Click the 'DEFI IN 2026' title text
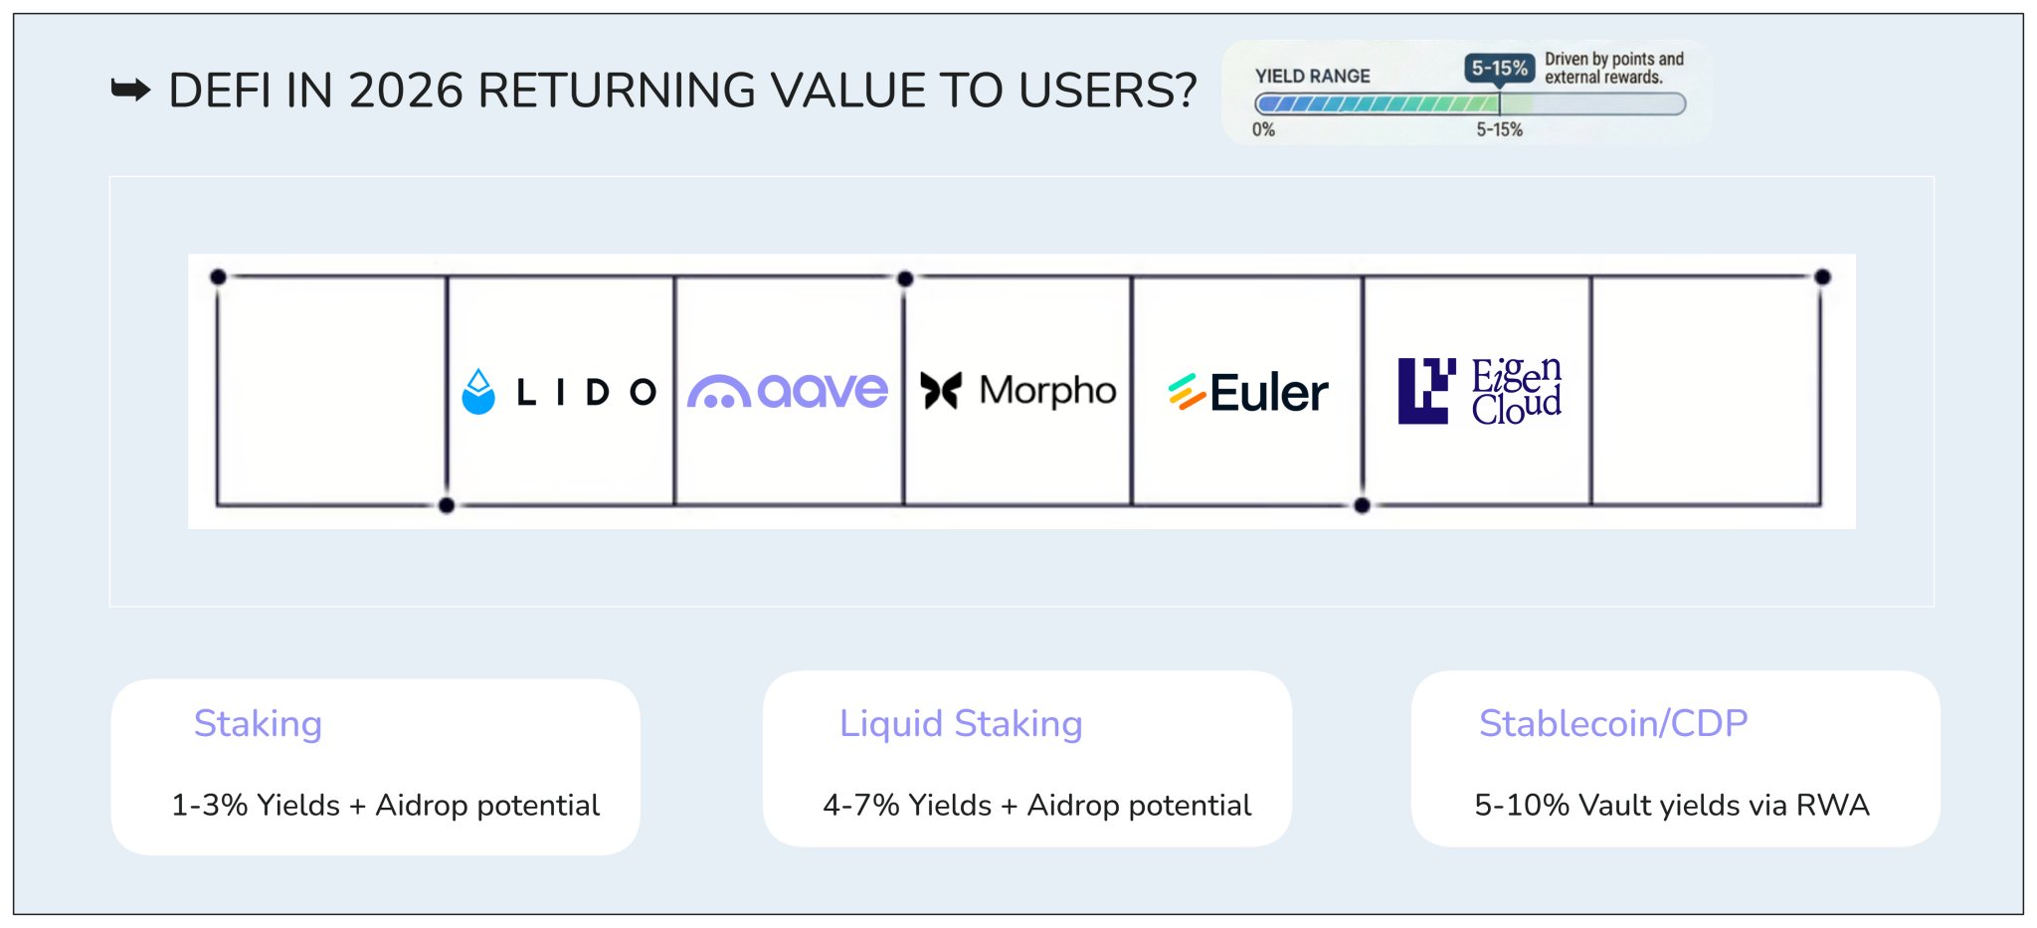This screenshot has width=2037, height=928. [x=682, y=91]
